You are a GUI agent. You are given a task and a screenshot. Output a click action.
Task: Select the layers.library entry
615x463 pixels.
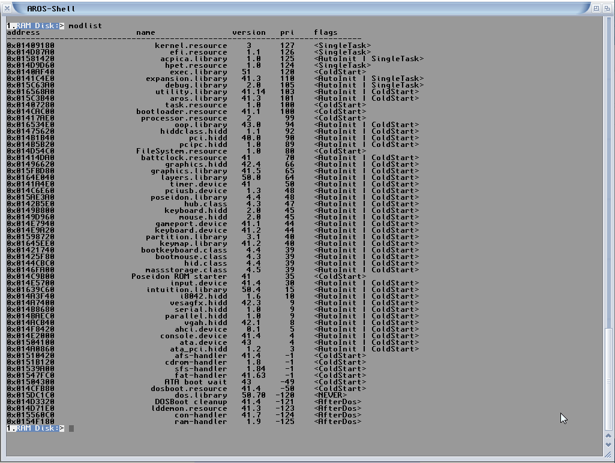click(194, 178)
